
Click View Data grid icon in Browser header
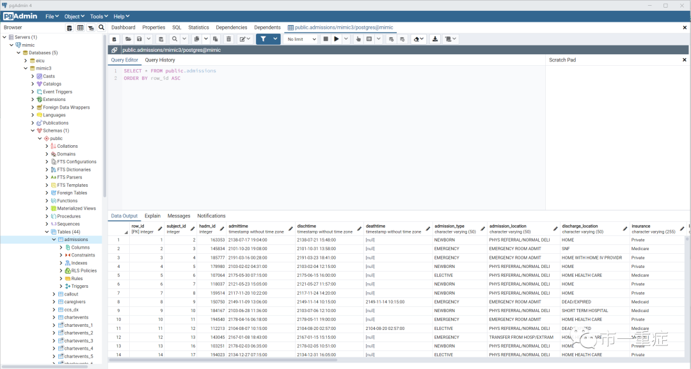point(80,27)
